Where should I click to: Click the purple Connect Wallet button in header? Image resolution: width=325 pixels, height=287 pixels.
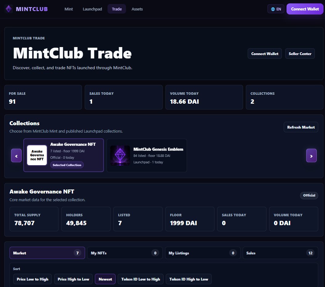point(305,9)
